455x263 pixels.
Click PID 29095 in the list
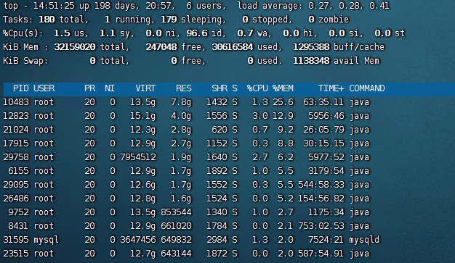tap(16, 184)
